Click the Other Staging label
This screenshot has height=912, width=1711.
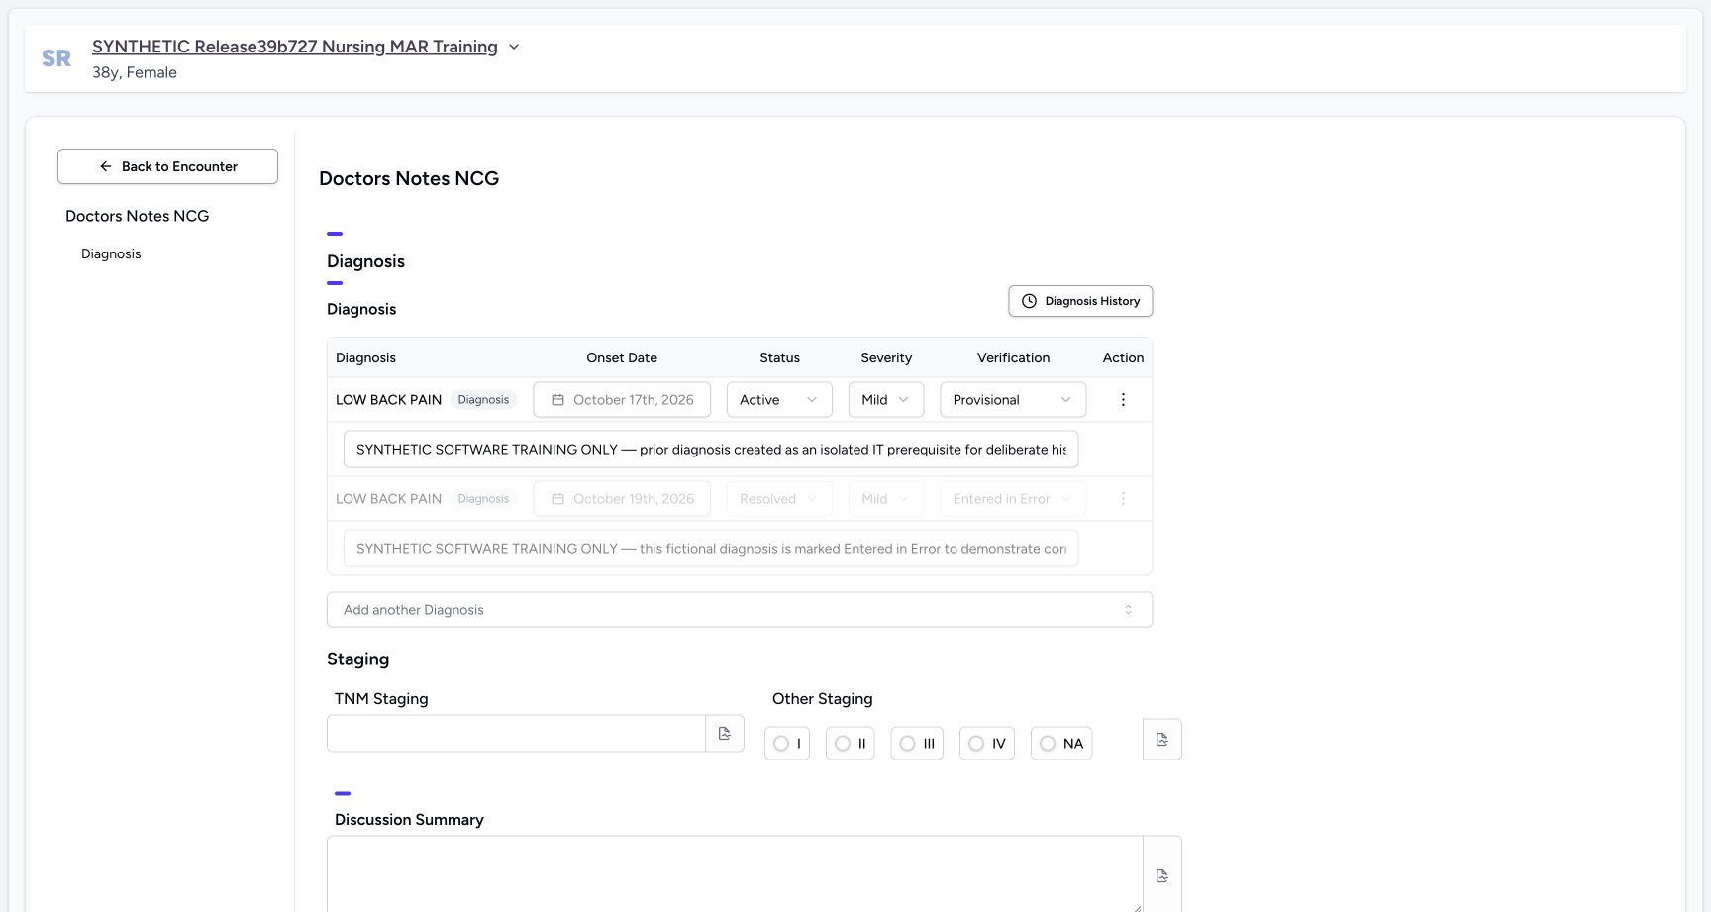point(822,699)
